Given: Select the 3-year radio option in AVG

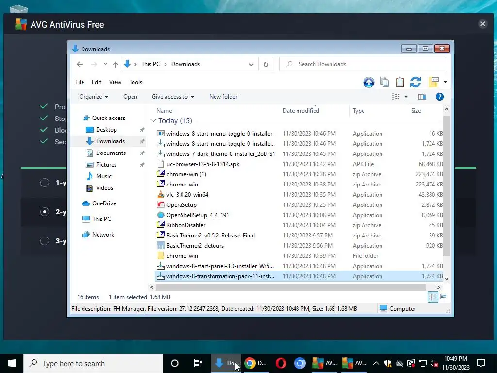Looking at the screenshot, I should click(x=45, y=241).
